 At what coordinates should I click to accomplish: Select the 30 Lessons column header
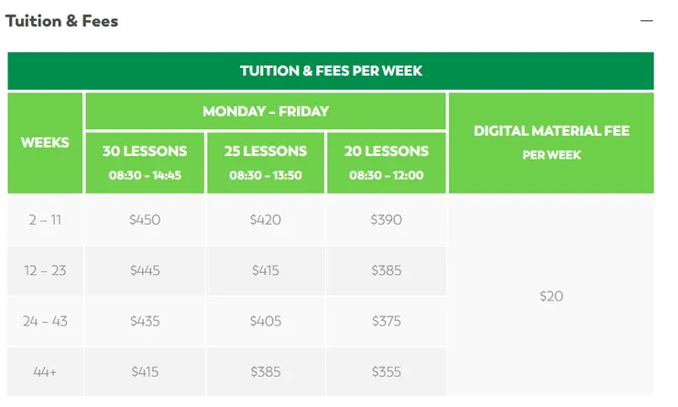coord(145,161)
